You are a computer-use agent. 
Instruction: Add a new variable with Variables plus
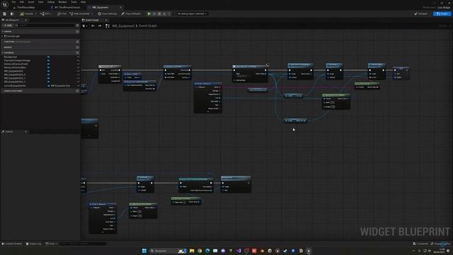(x=77, y=52)
